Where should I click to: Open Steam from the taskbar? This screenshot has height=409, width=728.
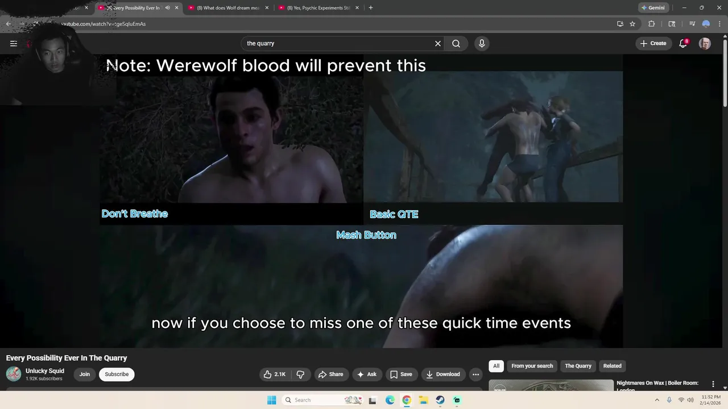[440, 400]
